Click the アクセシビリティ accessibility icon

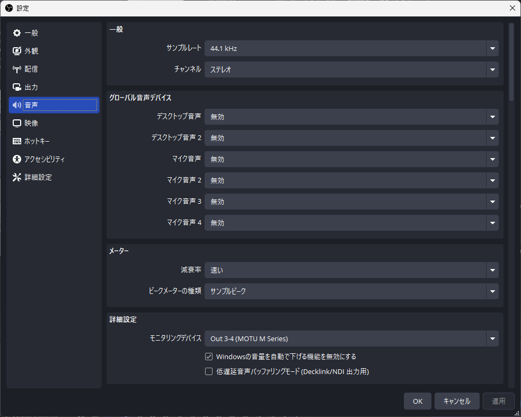(x=17, y=159)
